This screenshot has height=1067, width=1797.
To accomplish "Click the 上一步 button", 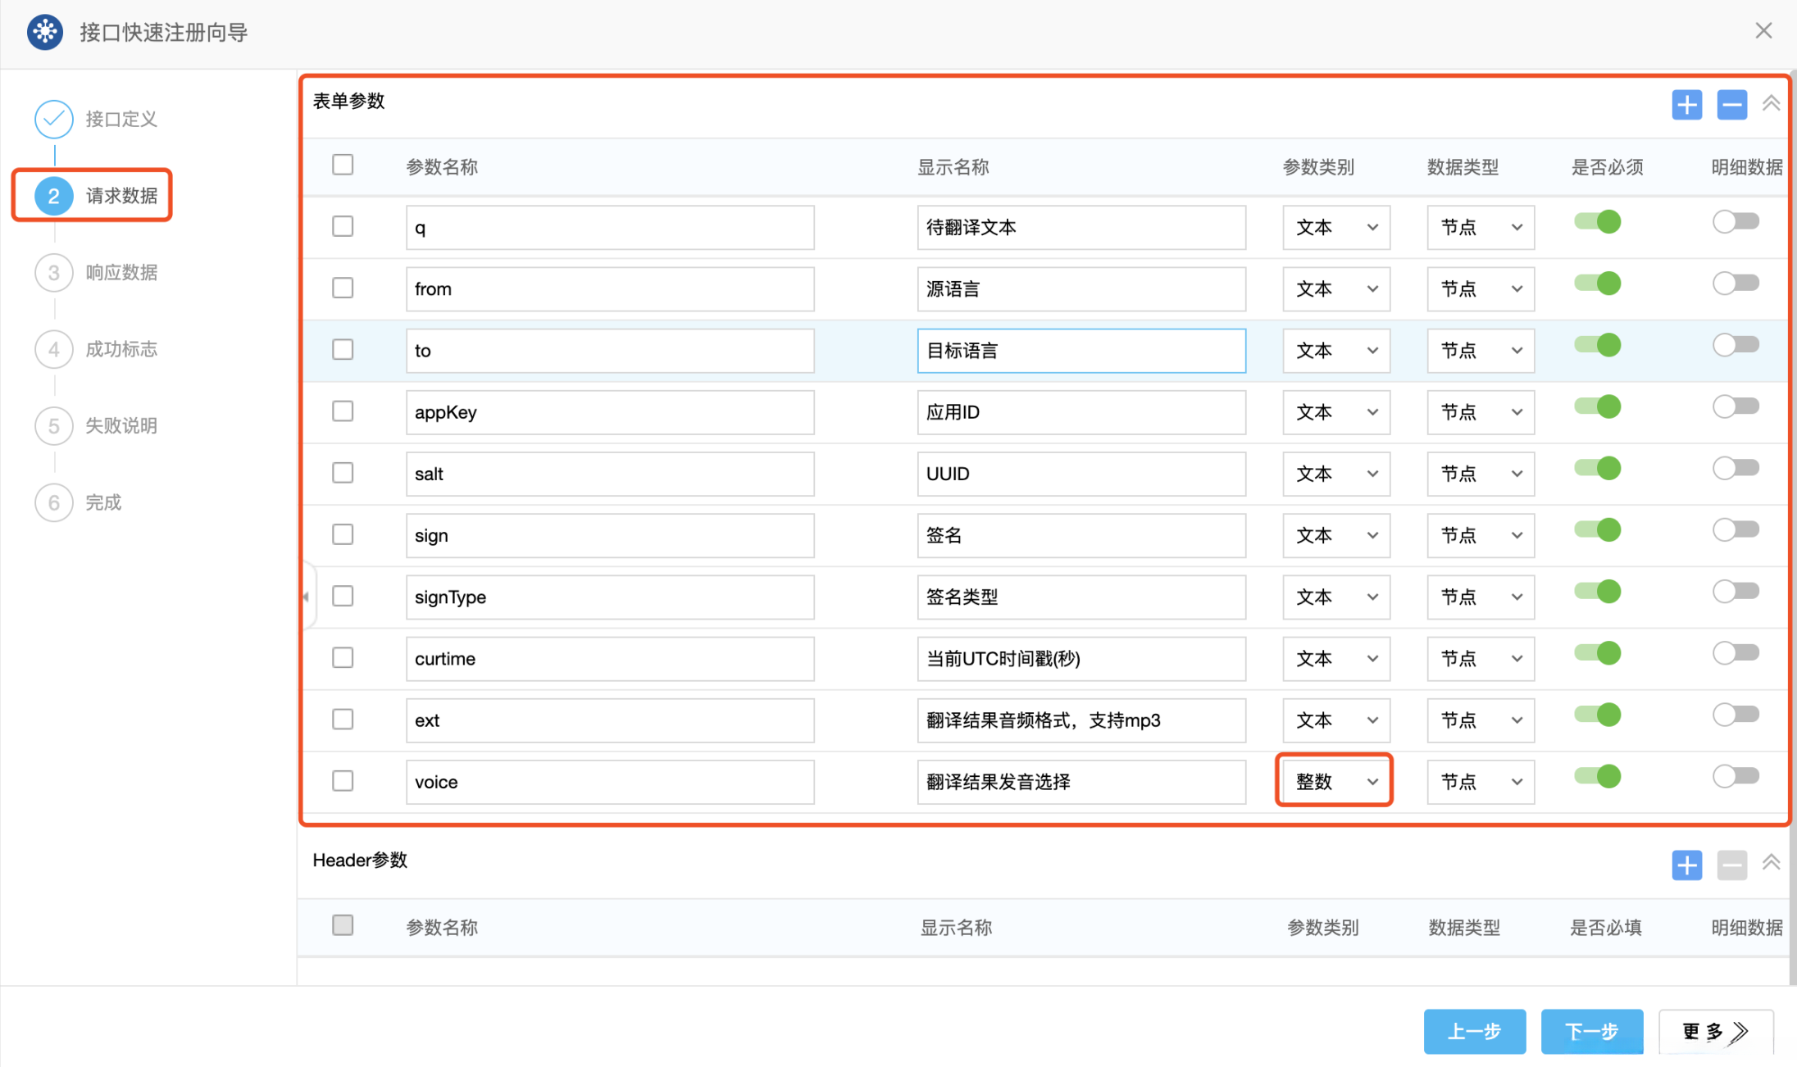I will (x=1474, y=1031).
